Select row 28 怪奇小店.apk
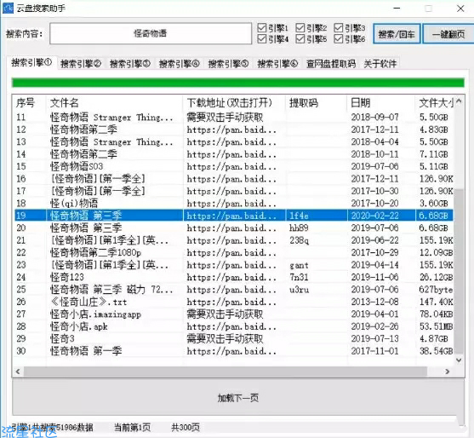Screen dimensions: 474x438 click(233, 326)
